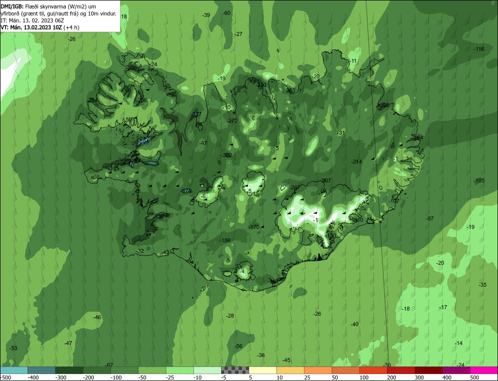Click the -45 value near the bottom
Viewport: 498px width, 381px height.
click(286, 361)
